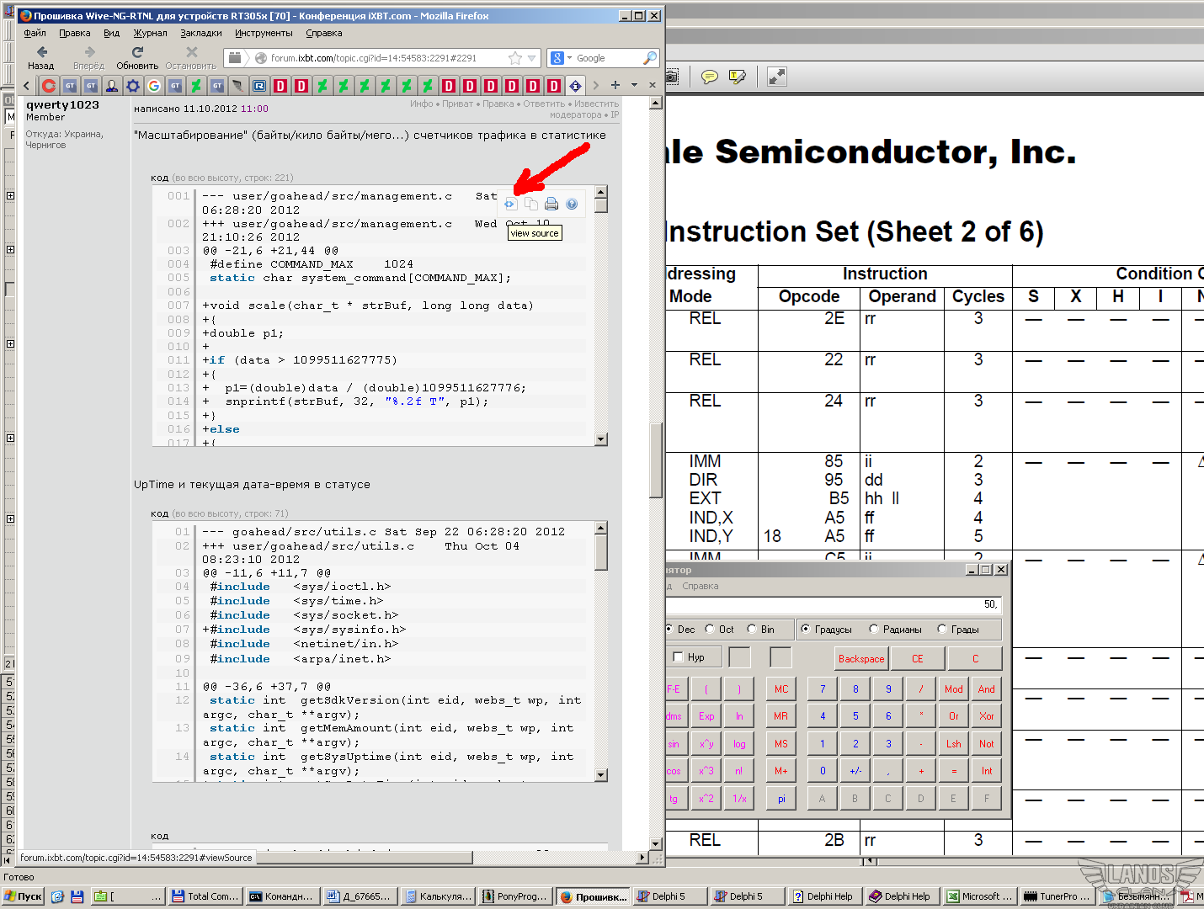Screen dimensions: 1204x909
Task: Select the Радианы radio button
Action: tap(874, 630)
